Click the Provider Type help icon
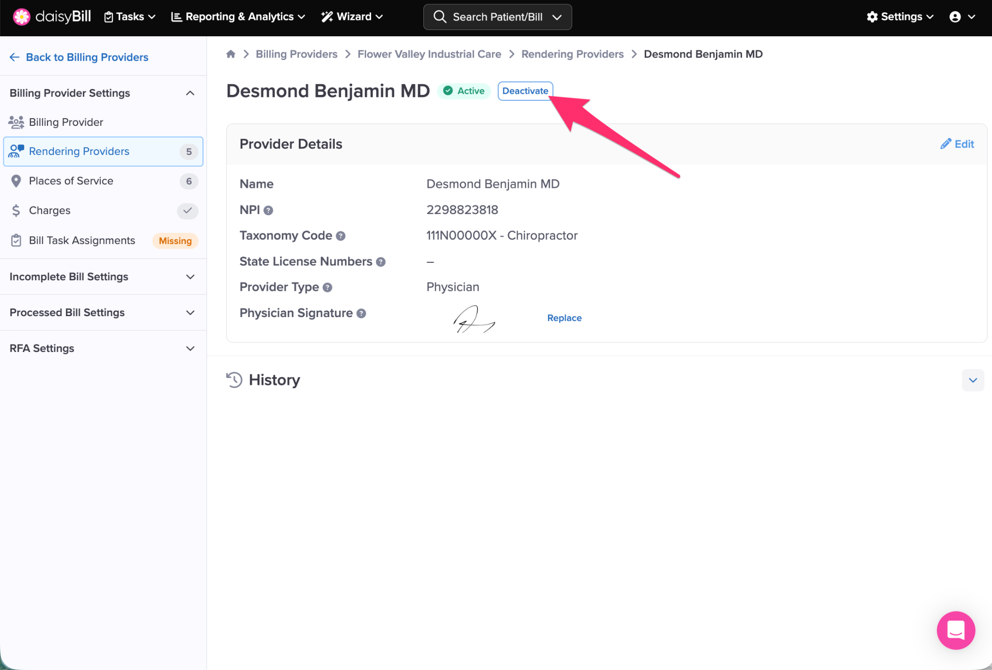This screenshot has height=670, width=992. 327,288
